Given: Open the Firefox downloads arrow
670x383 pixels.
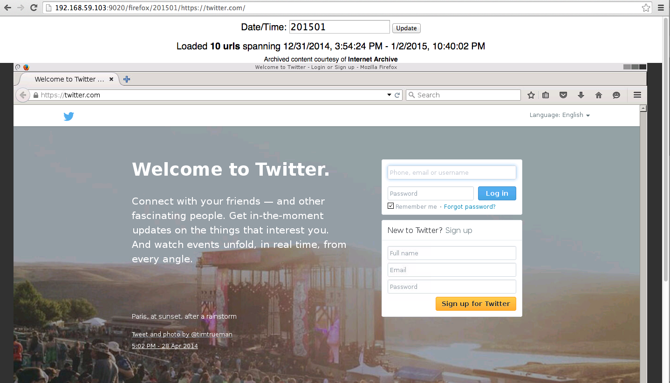Looking at the screenshot, I should (581, 95).
